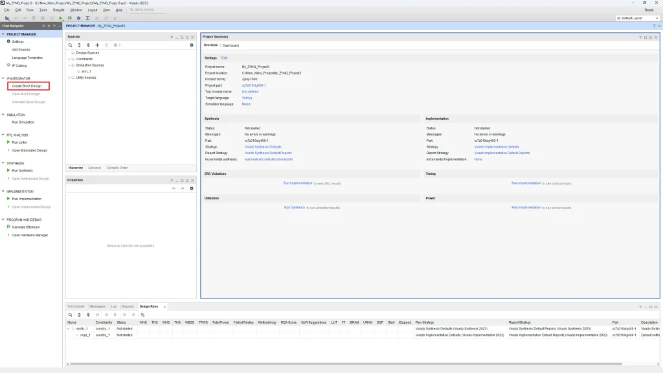Click Create Block Design
The image size is (663, 373).
tap(27, 86)
